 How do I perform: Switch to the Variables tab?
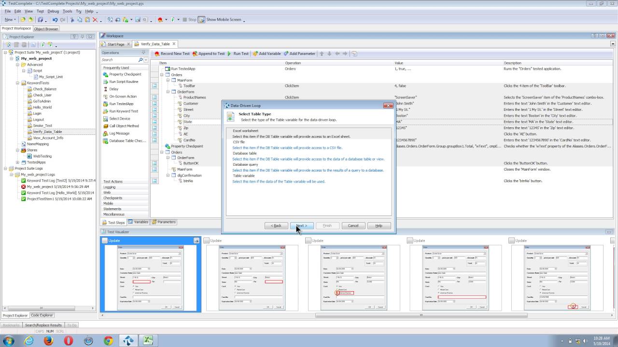[x=139, y=222]
